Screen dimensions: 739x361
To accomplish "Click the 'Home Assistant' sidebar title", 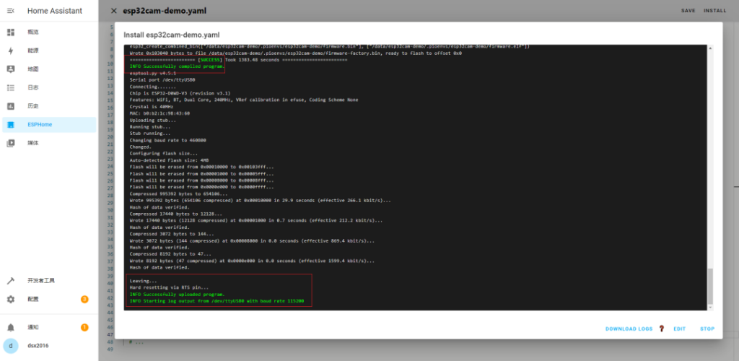I will pyautogui.click(x=55, y=11).
